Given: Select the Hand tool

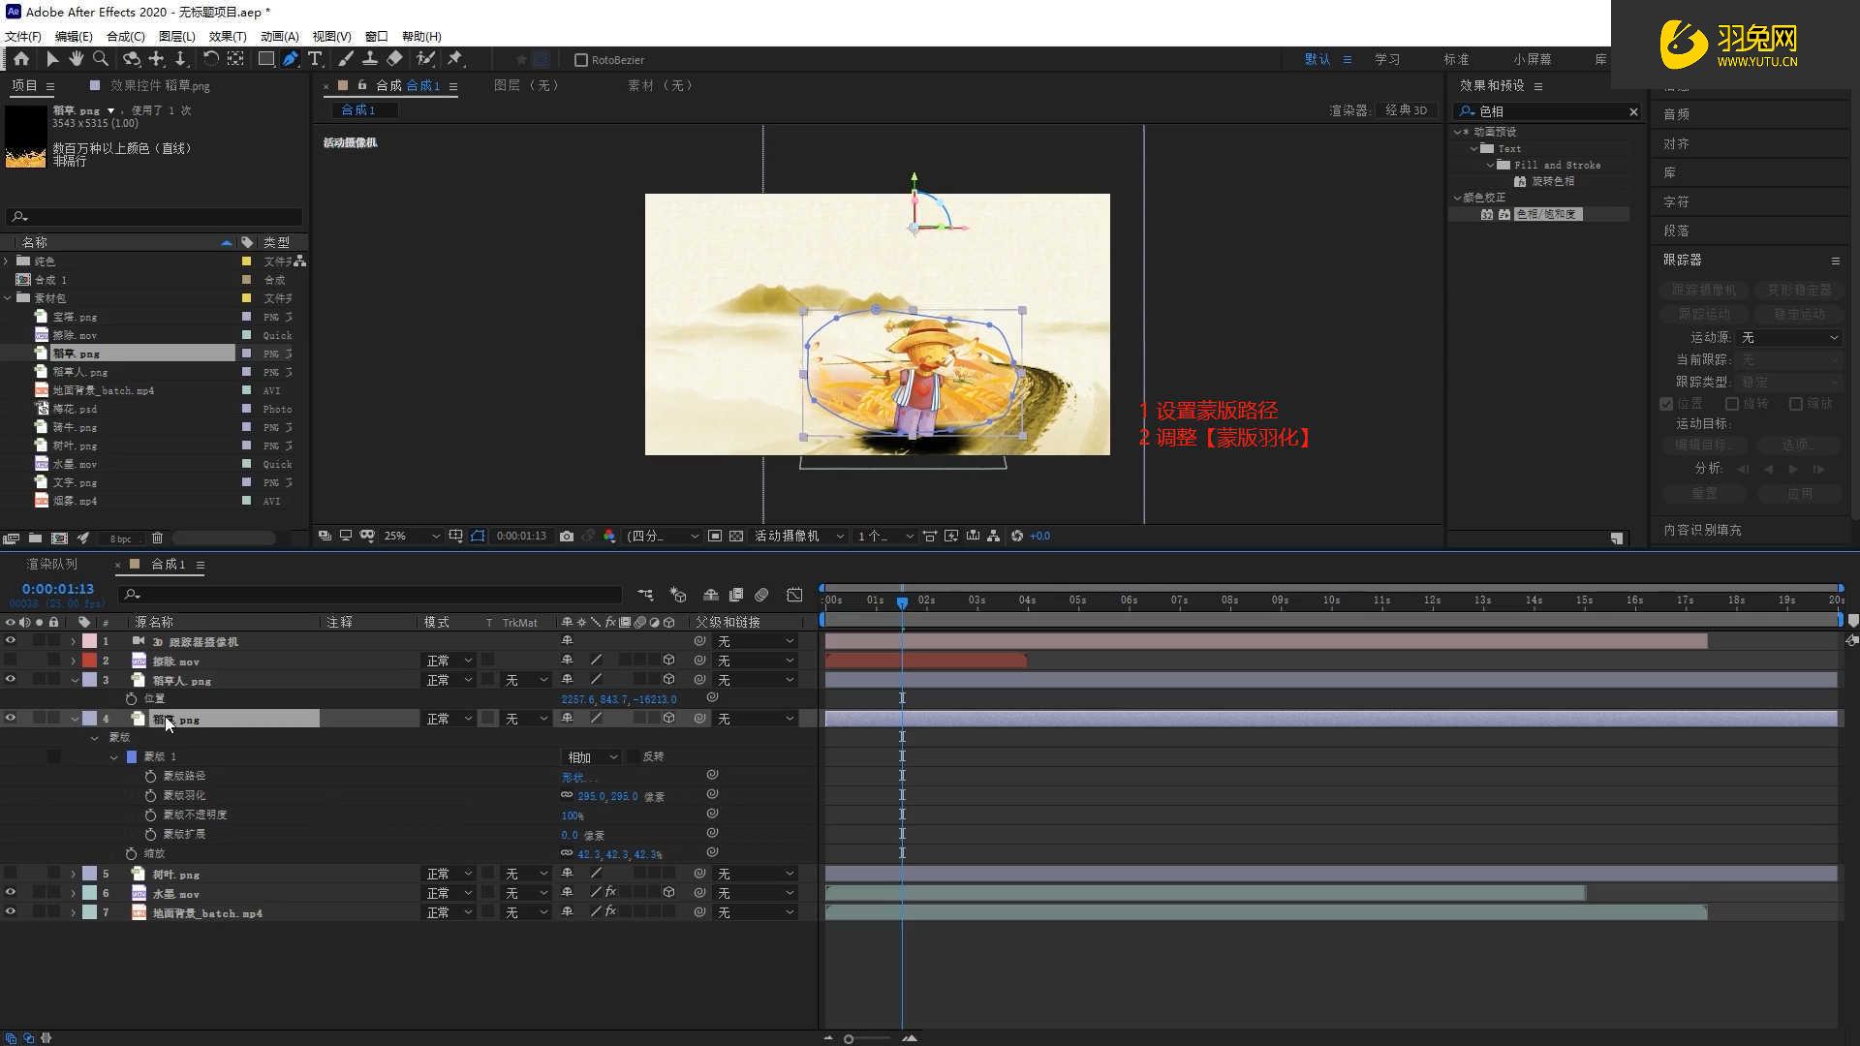Looking at the screenshot, I should (76, 59).
